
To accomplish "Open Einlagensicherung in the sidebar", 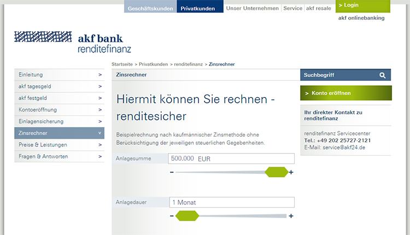I will pos(60,121).
